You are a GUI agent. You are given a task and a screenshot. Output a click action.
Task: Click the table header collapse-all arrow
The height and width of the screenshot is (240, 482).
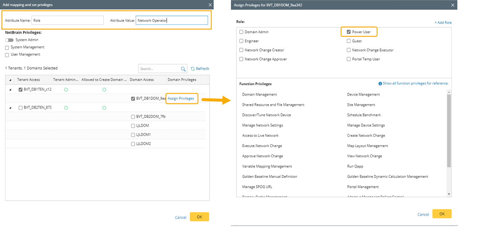10,80
